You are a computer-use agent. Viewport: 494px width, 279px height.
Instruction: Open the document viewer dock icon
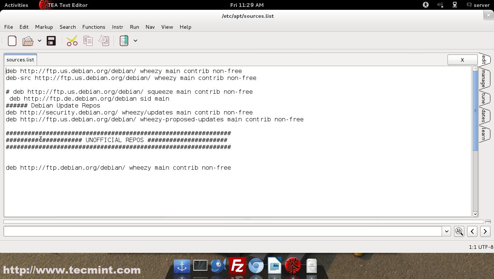coord(275,266)
